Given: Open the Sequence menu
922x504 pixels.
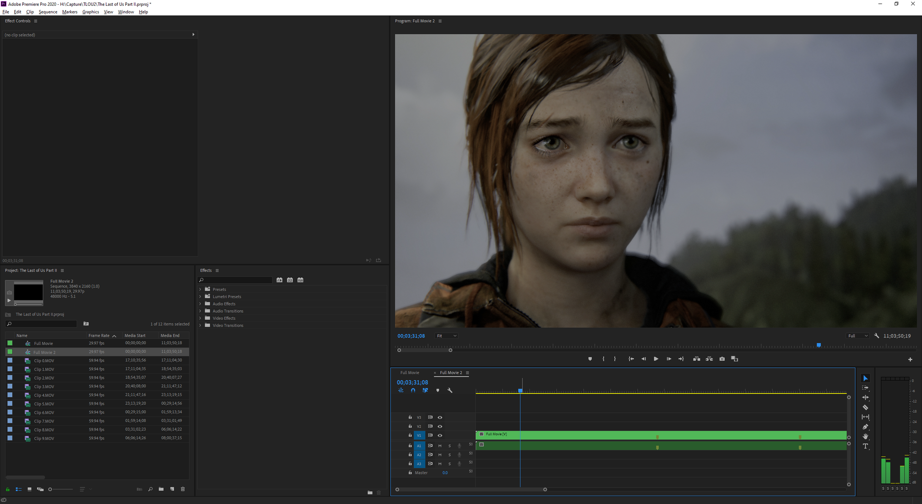Looking at the screenshot, I should 48,12.
